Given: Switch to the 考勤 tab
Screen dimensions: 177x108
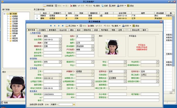Looking at the screenshot, I should [x=113, y=30].
